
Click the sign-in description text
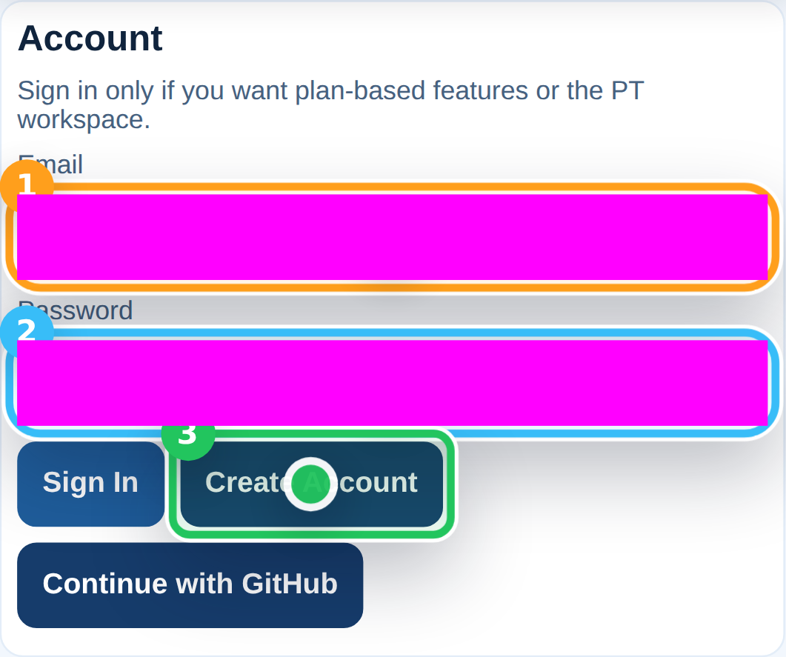point(330,104)
